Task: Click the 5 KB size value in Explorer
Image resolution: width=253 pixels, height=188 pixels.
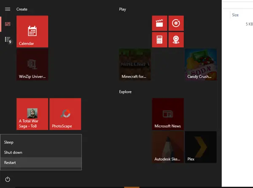Action: [249, 24]
